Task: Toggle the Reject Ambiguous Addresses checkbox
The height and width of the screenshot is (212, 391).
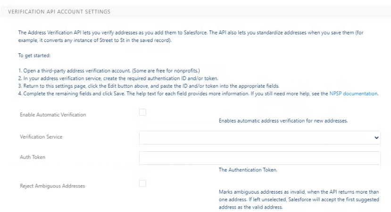Action: pyautogui.click(x=142, y=183)
